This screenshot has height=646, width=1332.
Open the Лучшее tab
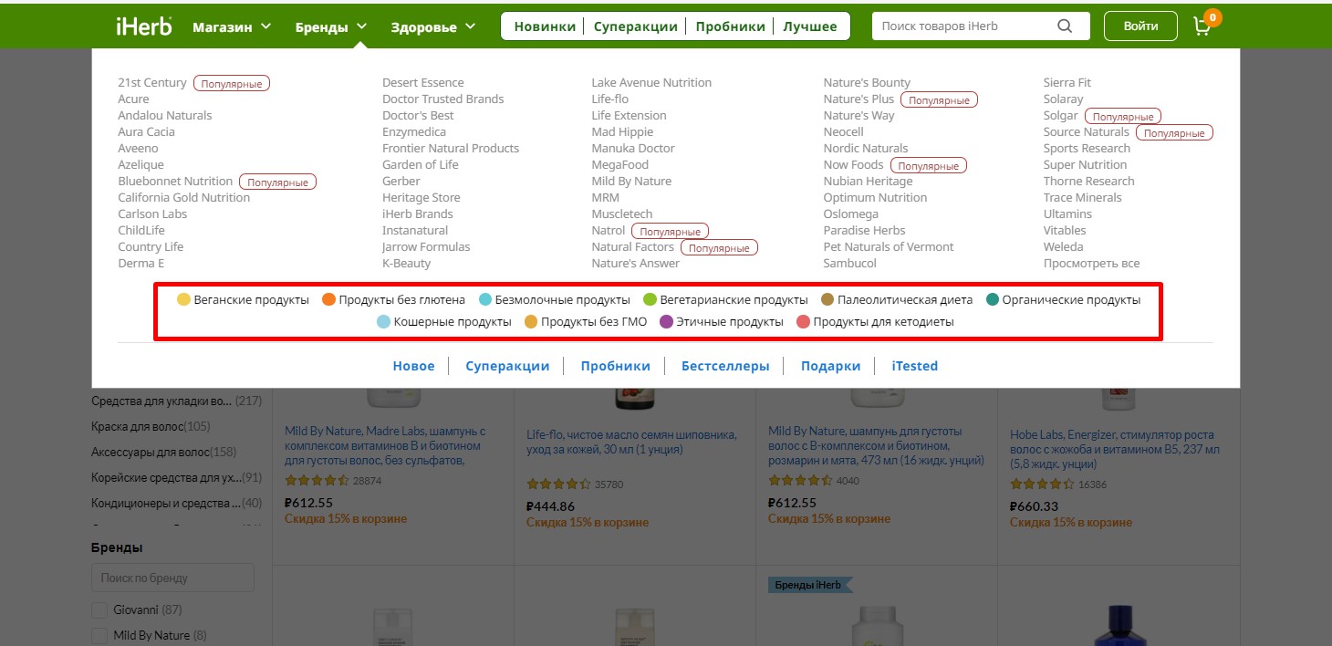point(810,26)
